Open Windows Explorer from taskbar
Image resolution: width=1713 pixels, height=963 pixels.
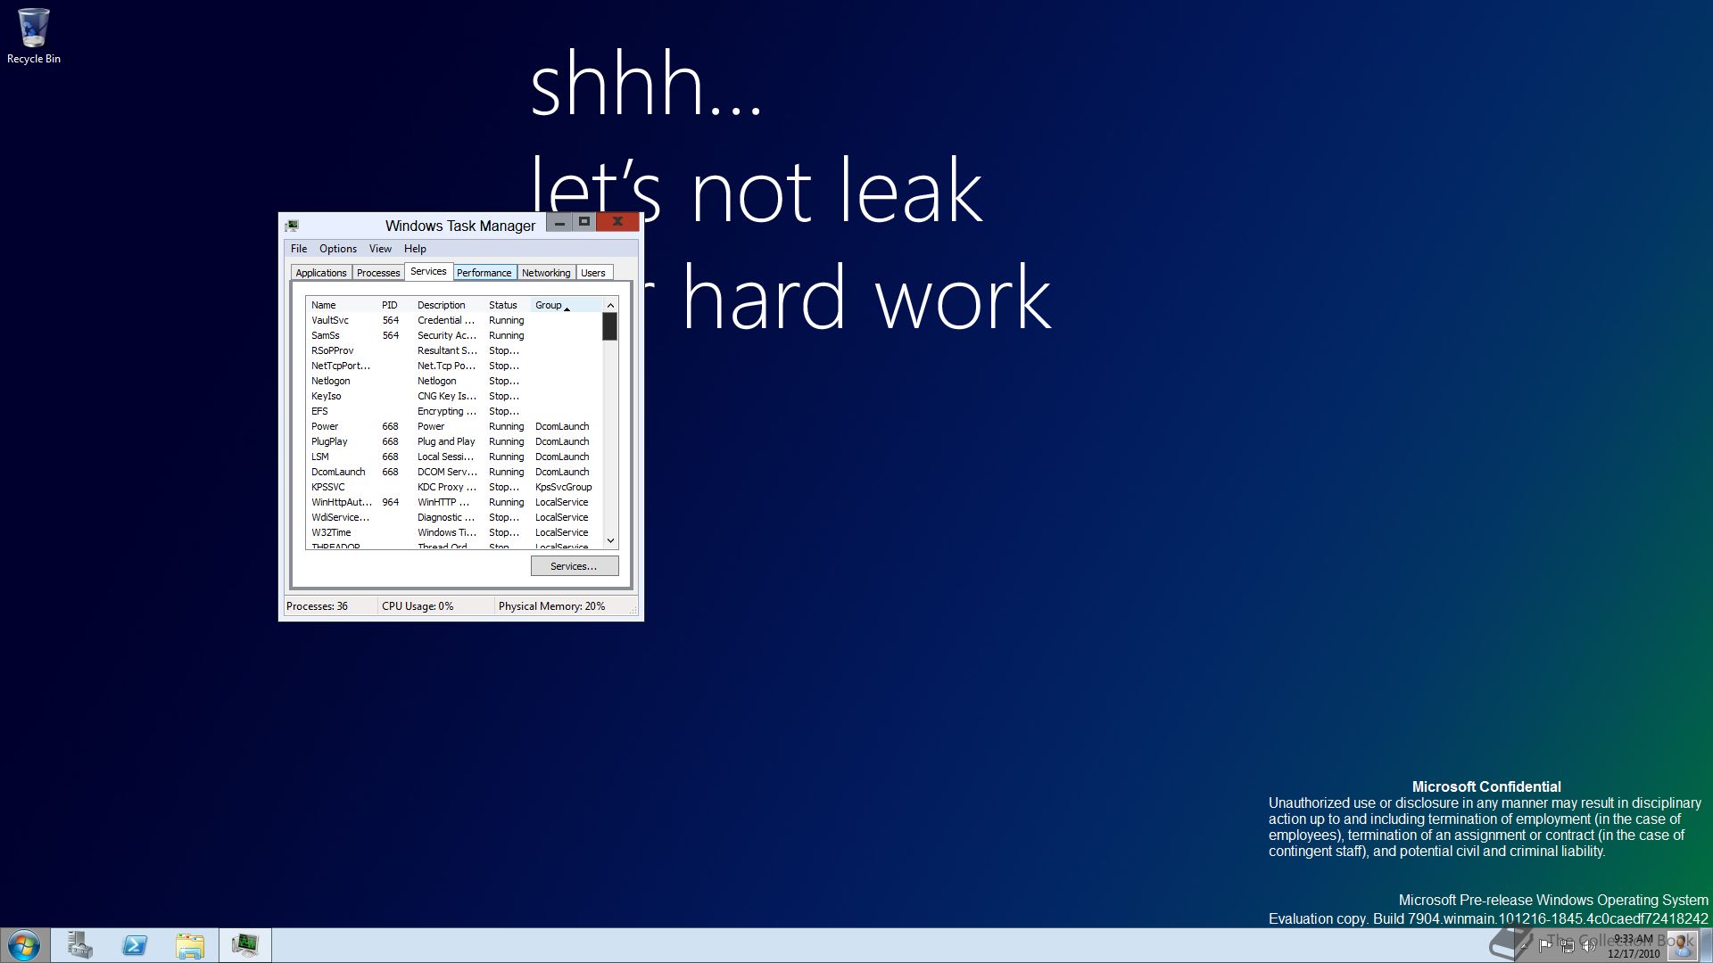coord(190,945)
